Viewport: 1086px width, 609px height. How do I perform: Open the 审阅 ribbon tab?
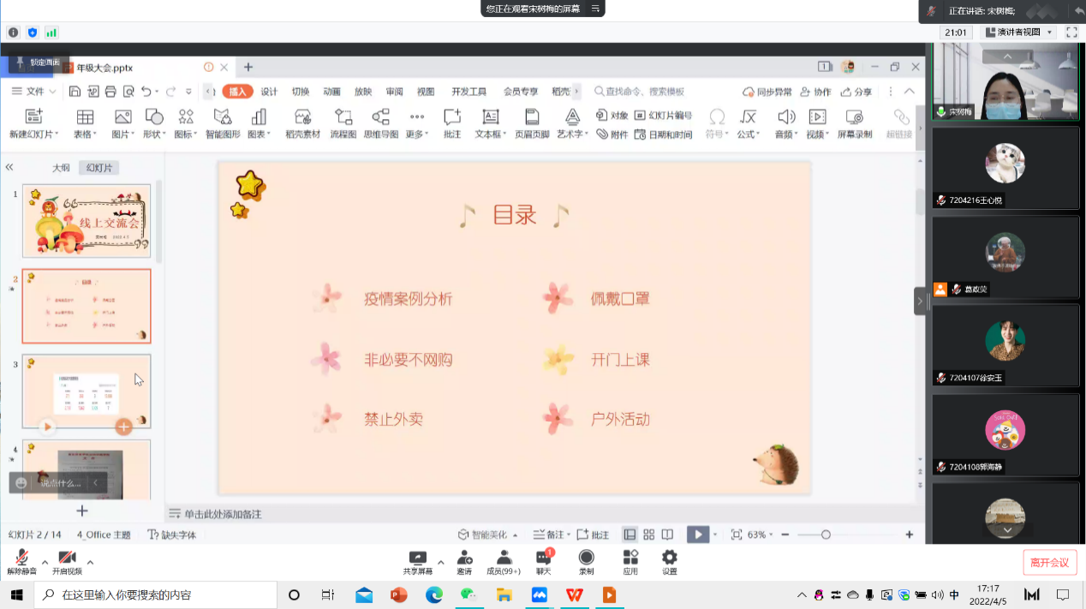(x=394, y=92)
